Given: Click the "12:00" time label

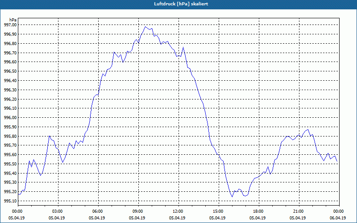Looking at the screenshot, I should [x=177, y=211].
